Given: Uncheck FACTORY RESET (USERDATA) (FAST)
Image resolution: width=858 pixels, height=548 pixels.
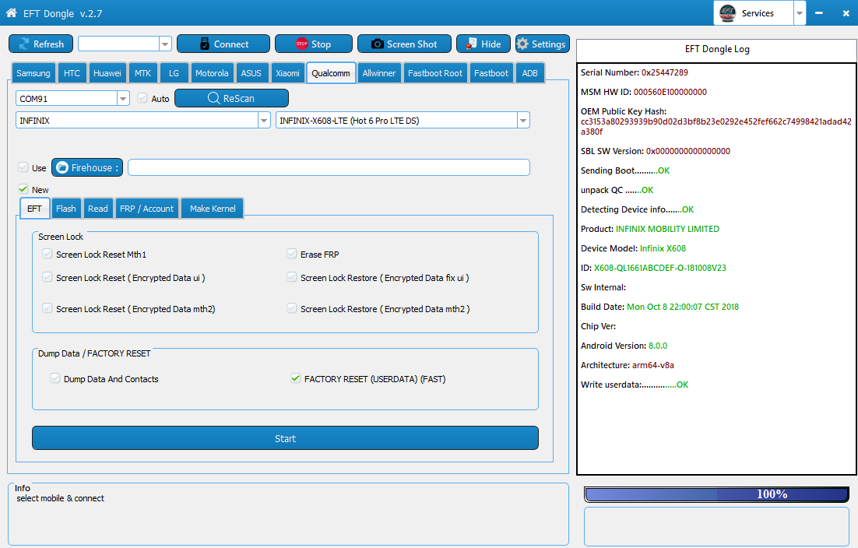Looking at the screenshot, I should coord(295,379).
